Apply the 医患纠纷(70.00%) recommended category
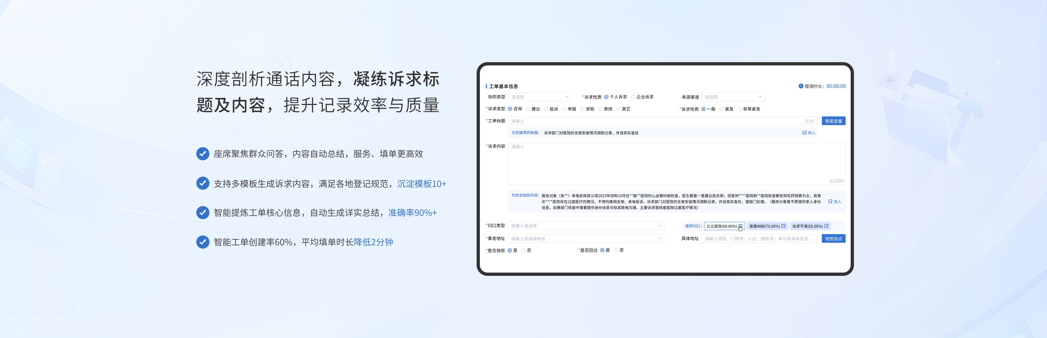This screenshot has height=338, width=1047. click(767, 226)
